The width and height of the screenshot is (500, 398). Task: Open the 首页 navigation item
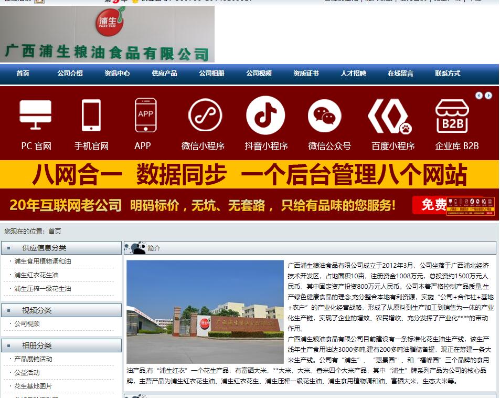pos(23,74)
